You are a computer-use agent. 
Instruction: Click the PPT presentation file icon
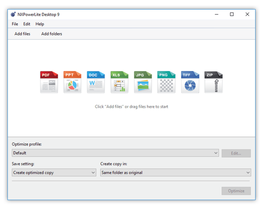(72, 82)
